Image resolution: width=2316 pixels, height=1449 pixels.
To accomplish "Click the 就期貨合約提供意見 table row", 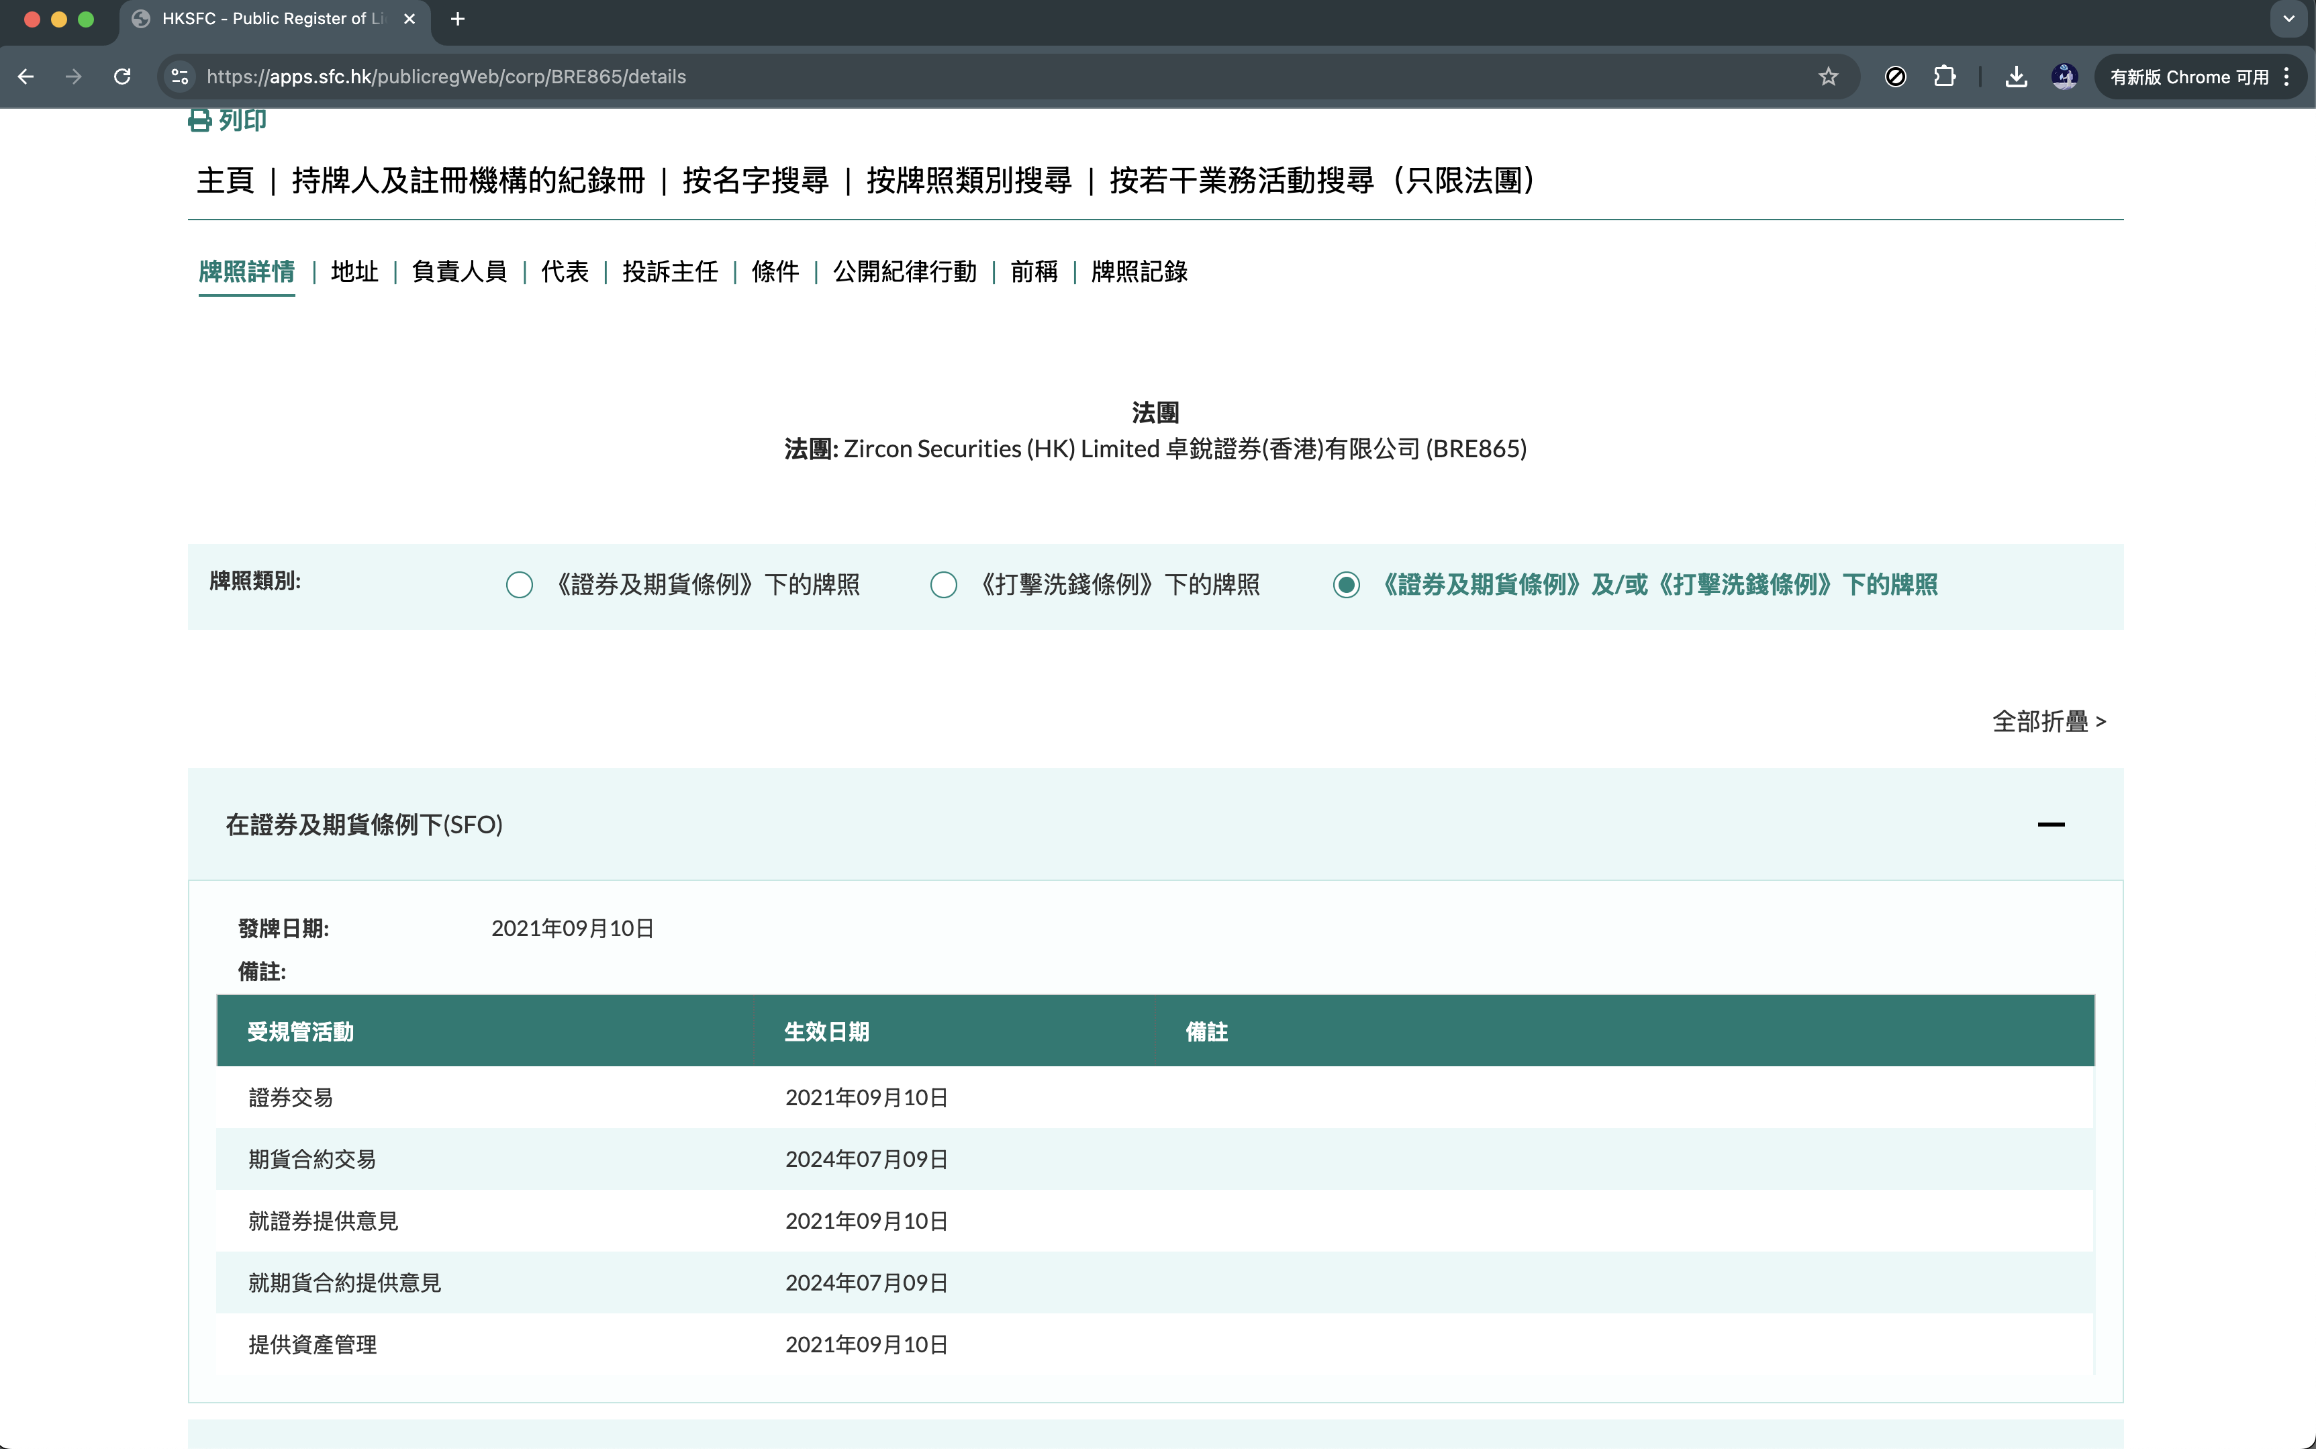I will (x=1155, y=1283).
